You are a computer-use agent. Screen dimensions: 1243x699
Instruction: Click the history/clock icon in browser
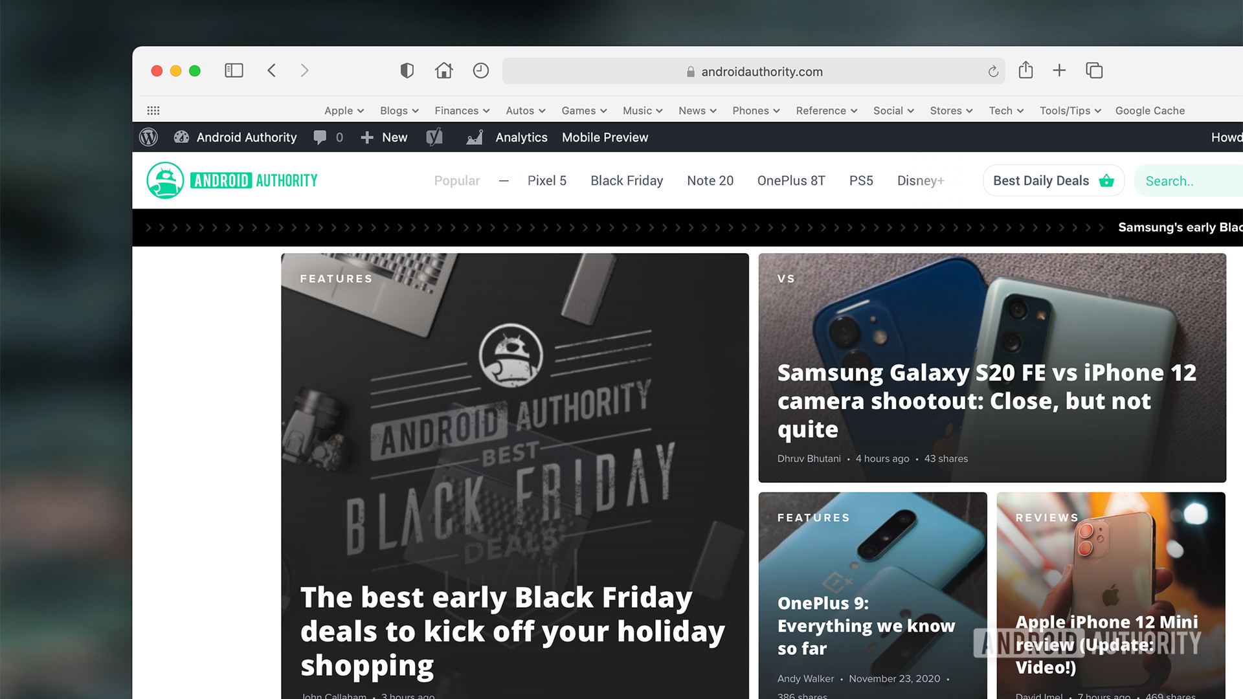pos(482,71)
